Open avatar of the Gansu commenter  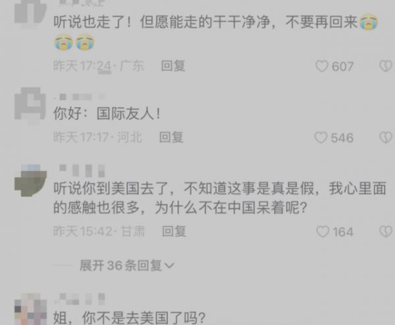(x=30, y=180)
